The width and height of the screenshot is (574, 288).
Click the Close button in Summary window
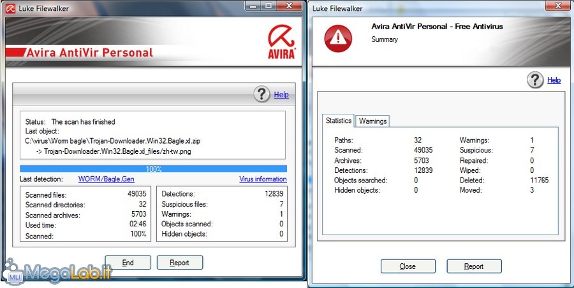tap(408, 266)
